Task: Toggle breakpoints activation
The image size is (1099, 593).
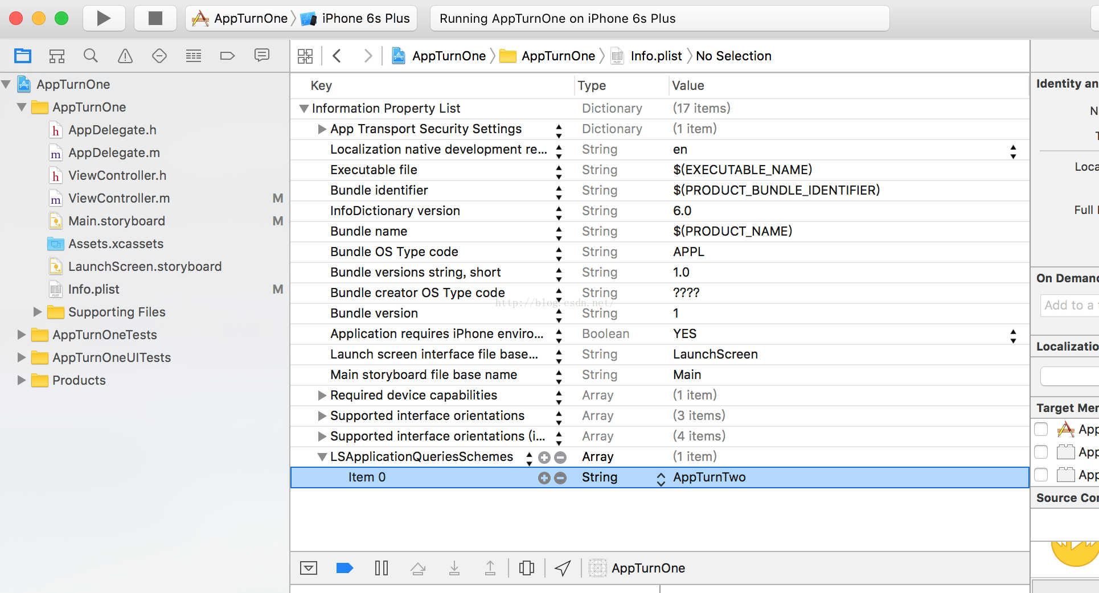Action: tap(345, 568)
